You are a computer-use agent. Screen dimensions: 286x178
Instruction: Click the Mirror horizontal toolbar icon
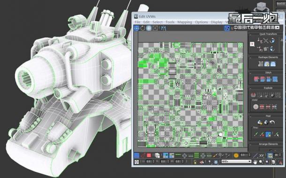click(164, 28)
